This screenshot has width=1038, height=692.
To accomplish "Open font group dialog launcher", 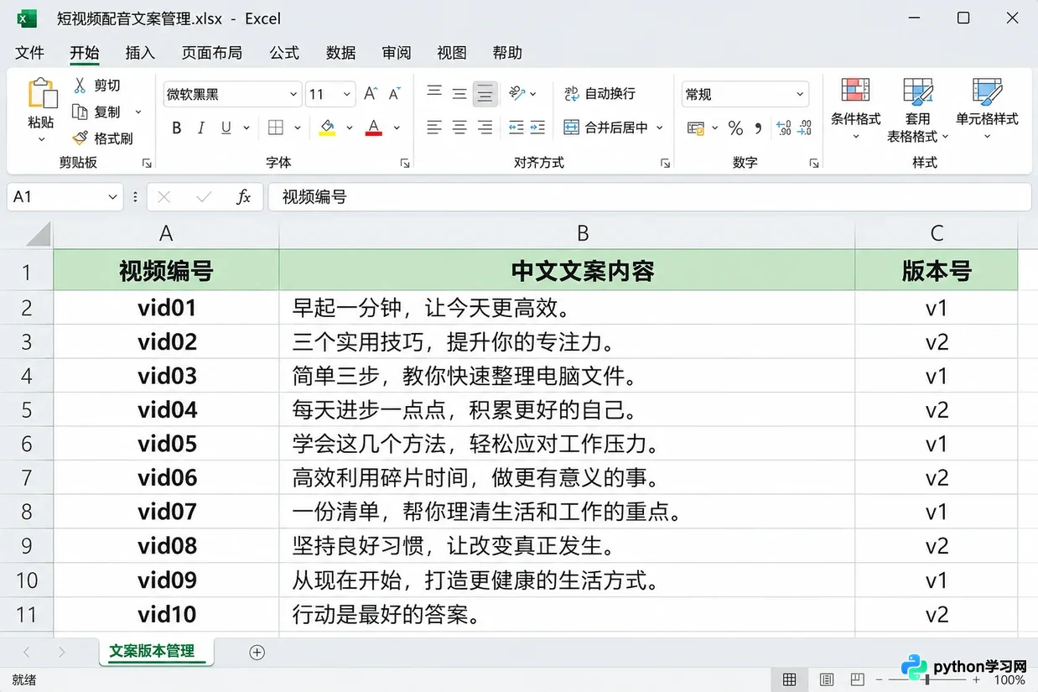I will point(405,163).
